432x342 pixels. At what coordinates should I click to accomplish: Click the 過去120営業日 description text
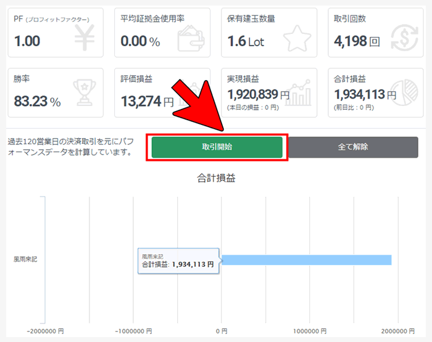(71, 147)
